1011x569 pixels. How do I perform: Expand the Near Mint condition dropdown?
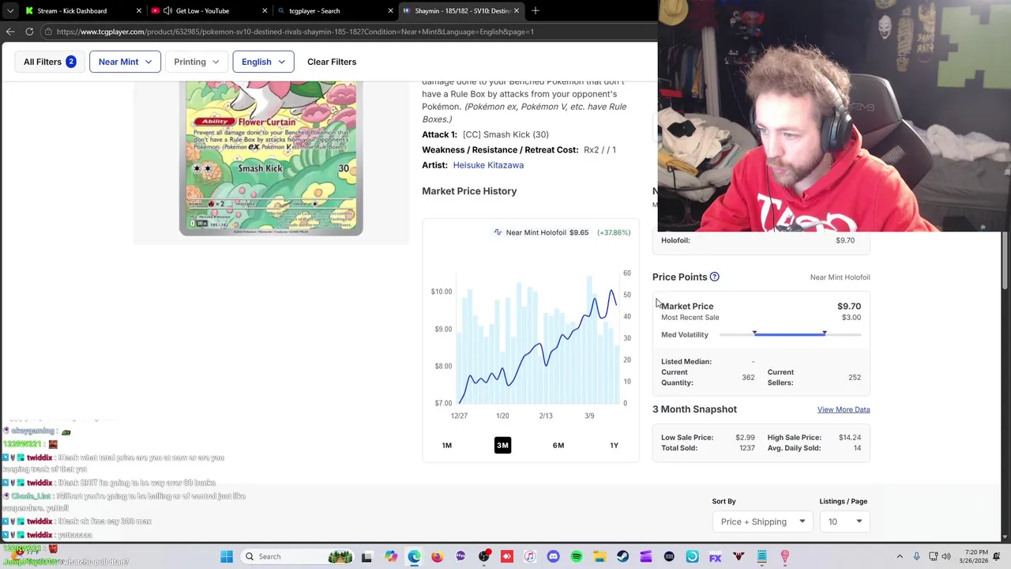pos(125,62)
